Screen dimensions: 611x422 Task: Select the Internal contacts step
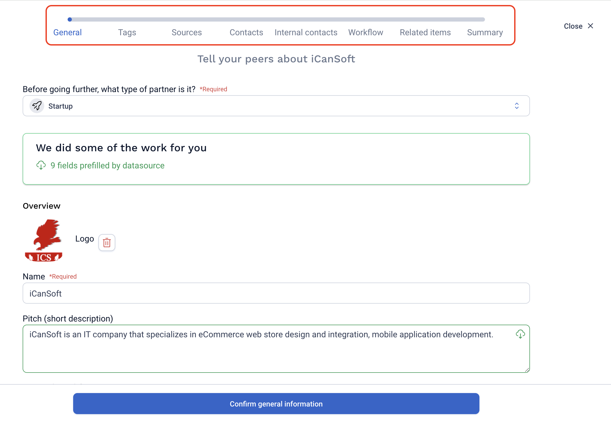click(x=306, y=32)
